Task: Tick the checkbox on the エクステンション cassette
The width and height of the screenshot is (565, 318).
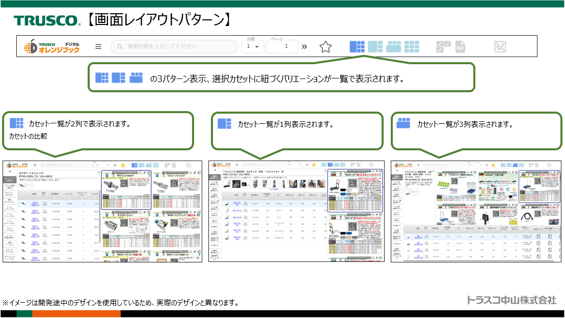Action: [x=149, y=213]
